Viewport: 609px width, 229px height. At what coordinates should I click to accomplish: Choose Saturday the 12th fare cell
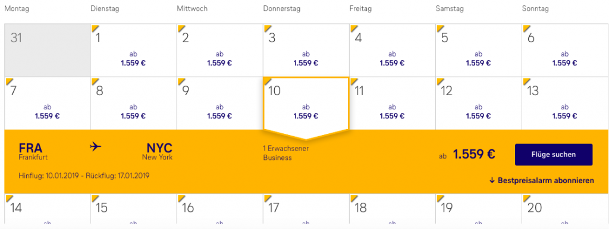click(479, 103)
